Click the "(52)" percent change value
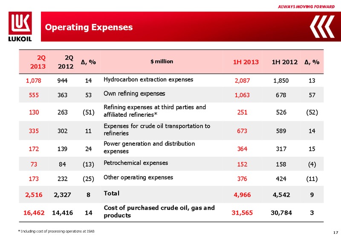Screen dimensions: 341x236 tap(312, 112)
